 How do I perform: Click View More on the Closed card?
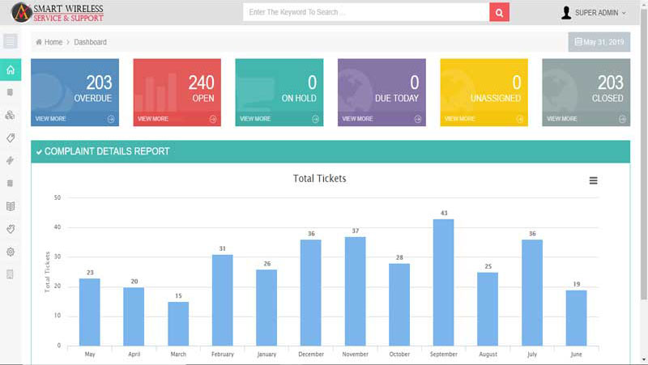tap(562, 119)
